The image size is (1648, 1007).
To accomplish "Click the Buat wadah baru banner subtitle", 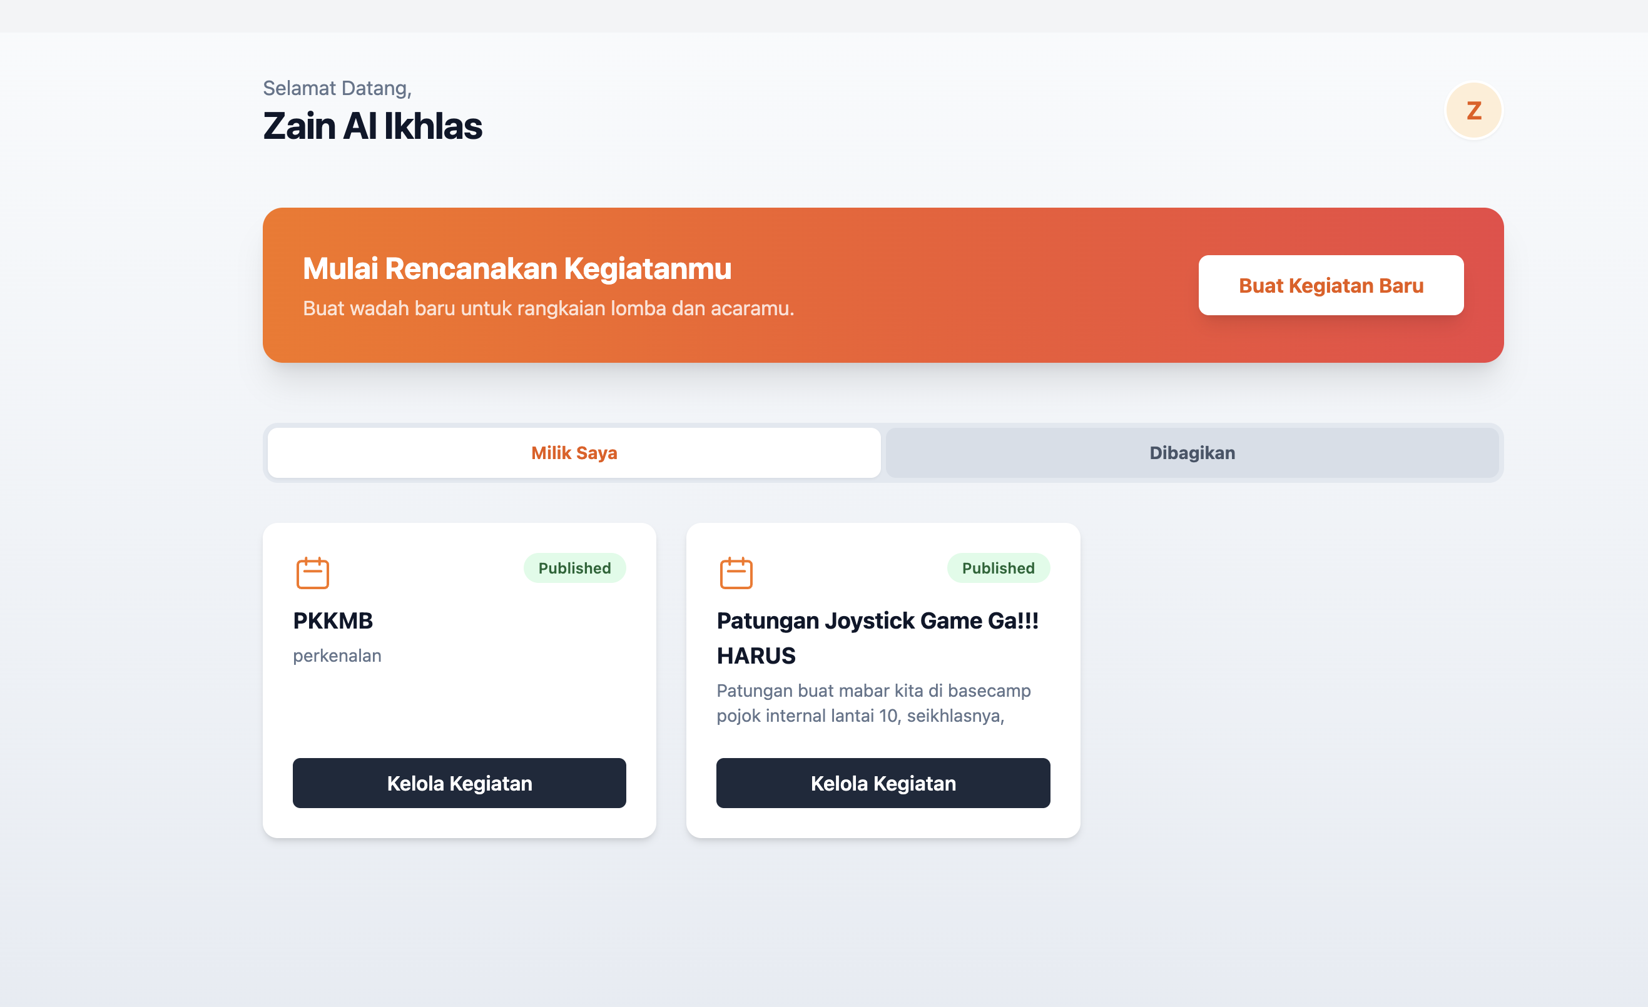I will pos(549,308).
